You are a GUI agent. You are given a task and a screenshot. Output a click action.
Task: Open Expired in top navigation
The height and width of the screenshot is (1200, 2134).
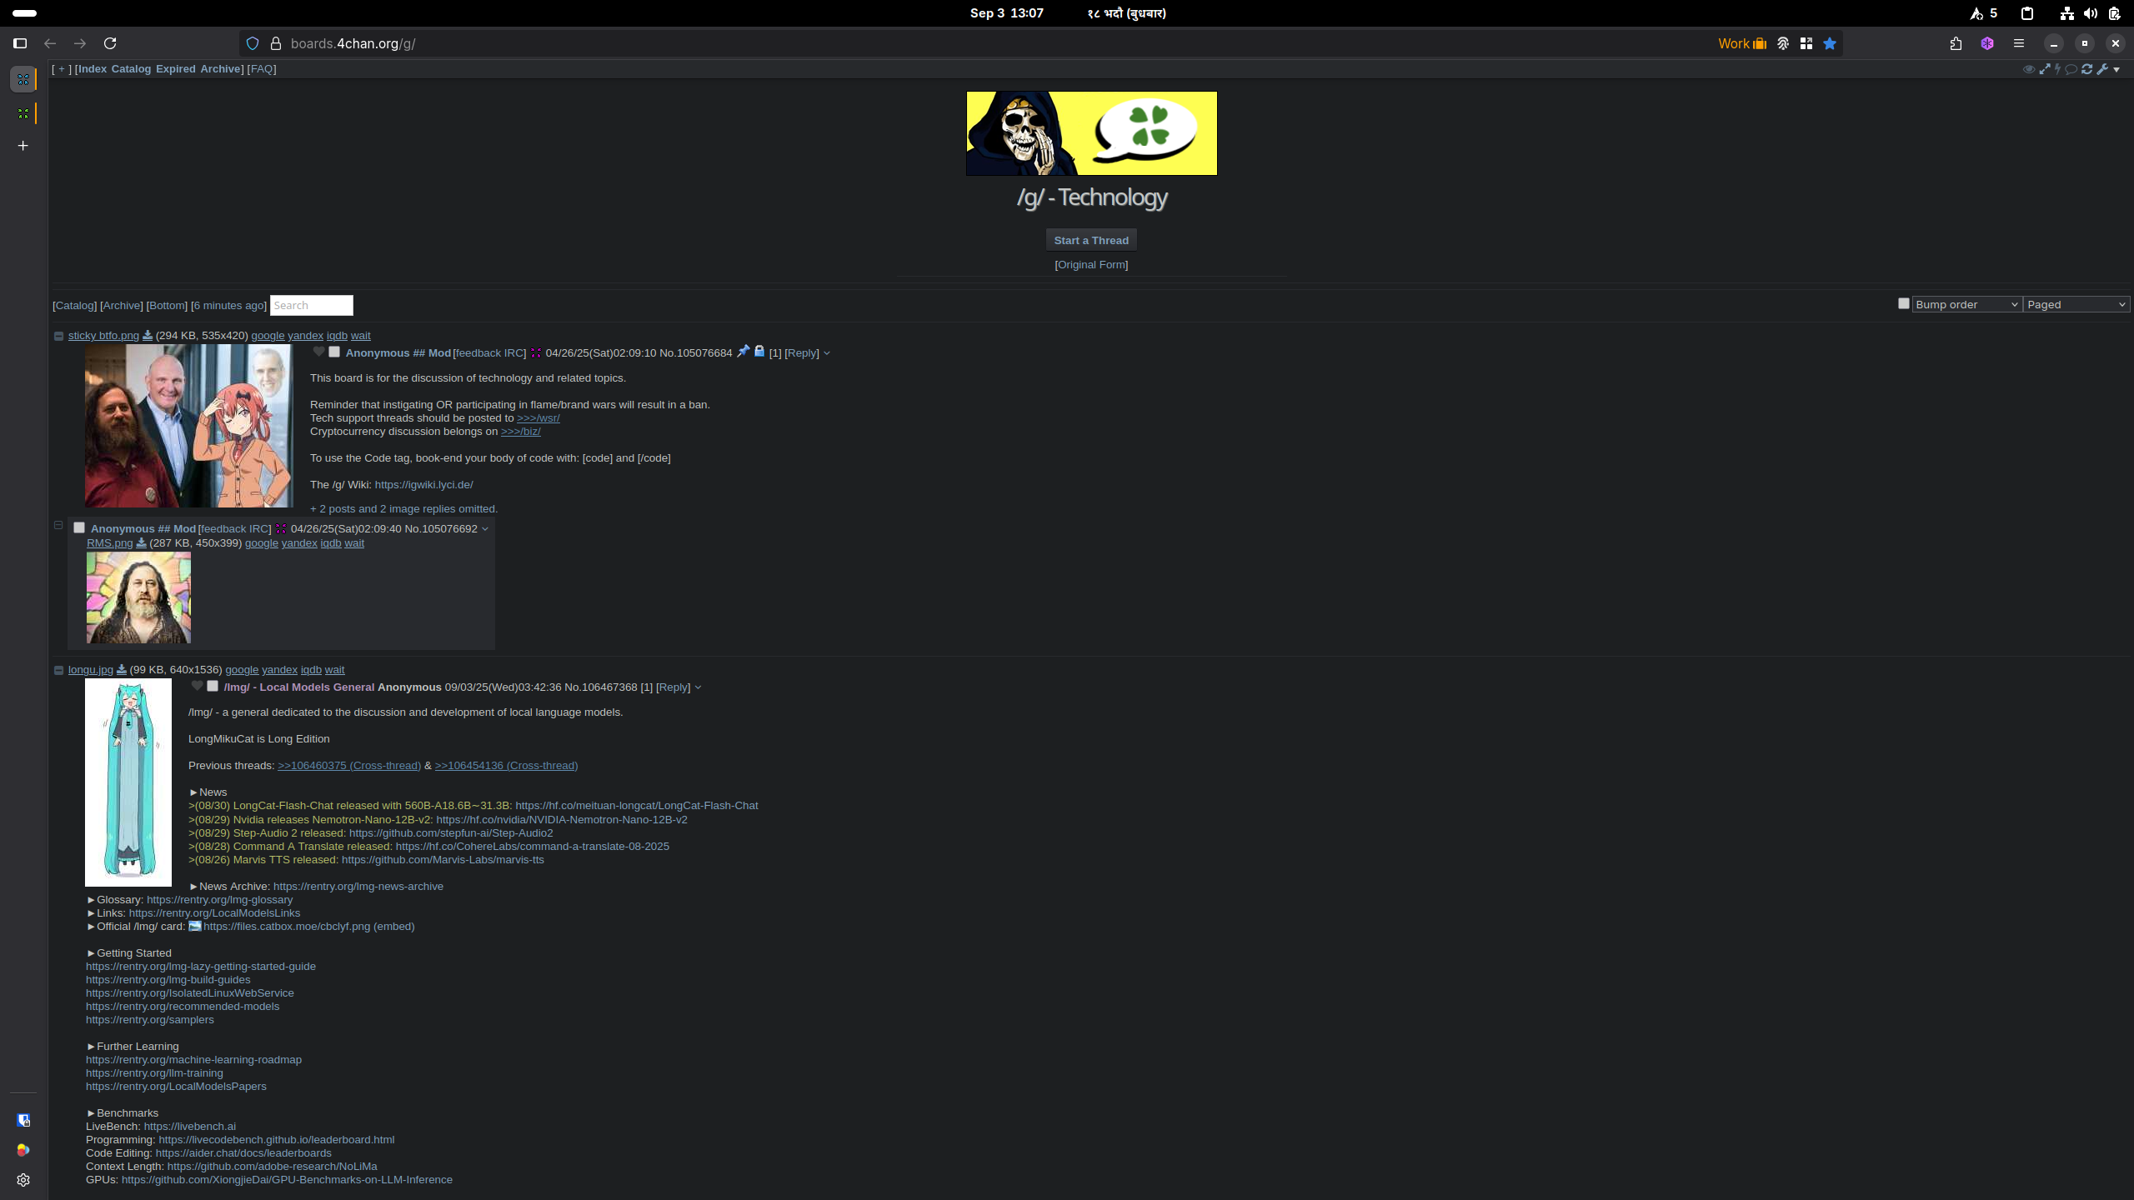point(175,69)
